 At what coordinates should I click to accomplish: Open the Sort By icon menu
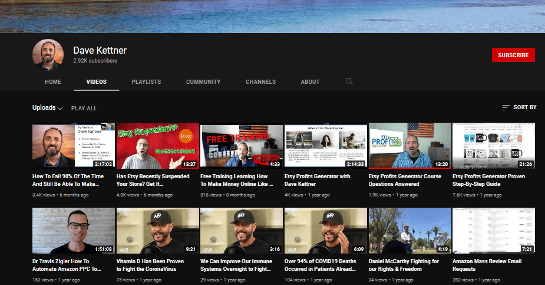506,107
